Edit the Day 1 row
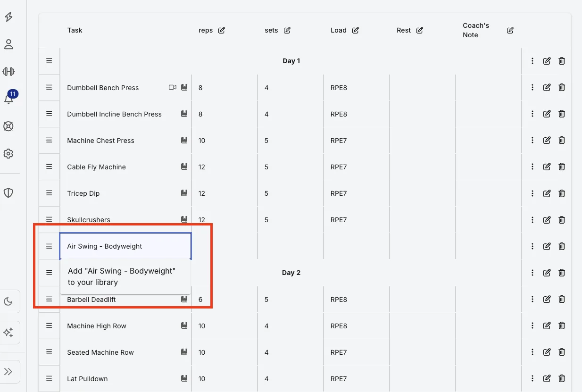Image resolution: width=582 pixels, height=392 pixels. 547,61
